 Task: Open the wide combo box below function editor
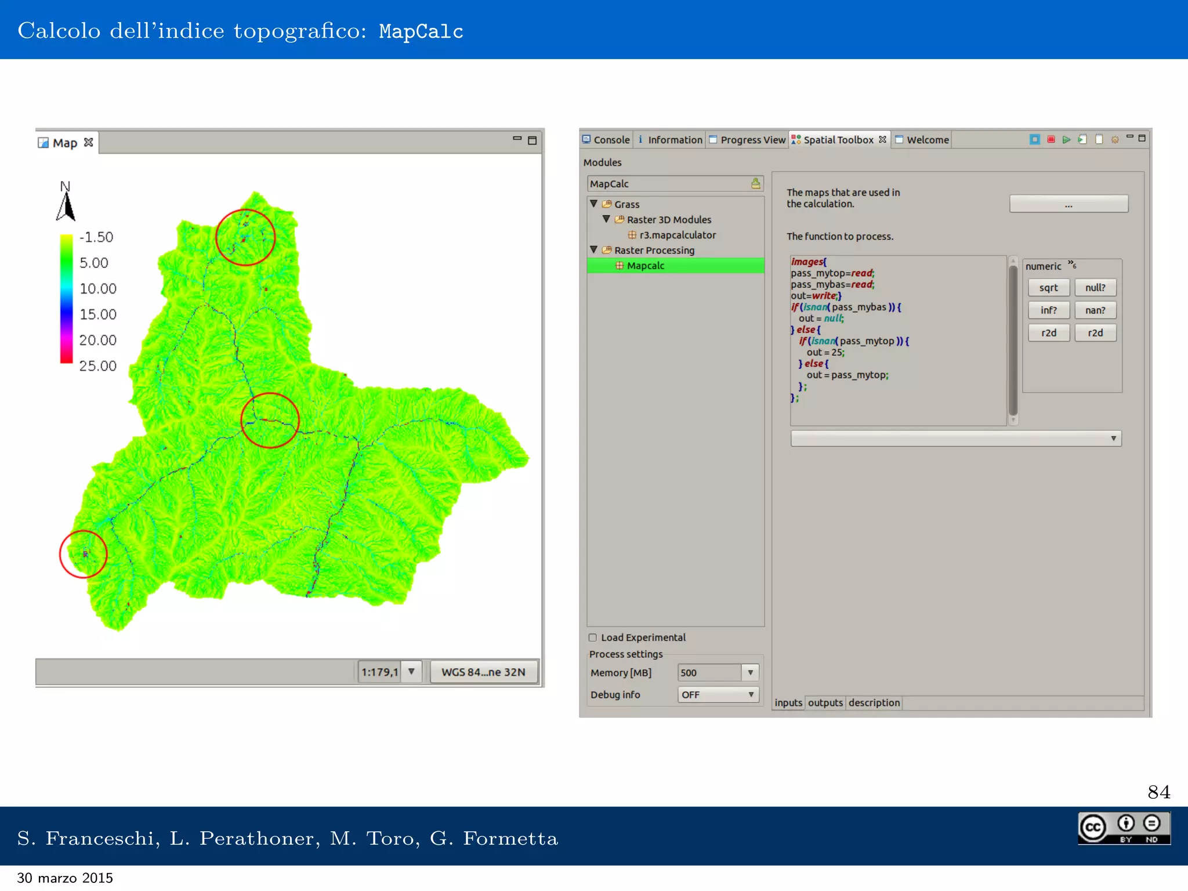(x=956, y=439)
